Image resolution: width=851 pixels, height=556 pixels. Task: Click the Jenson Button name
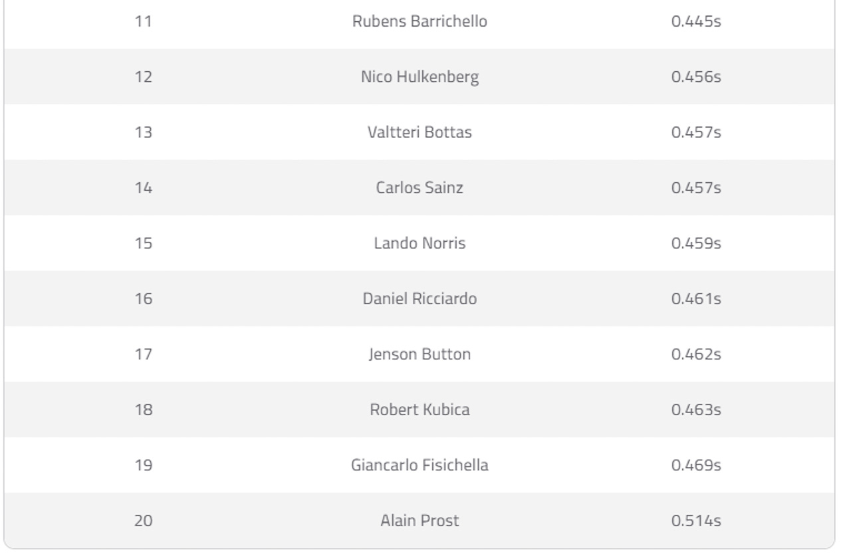(420, 354)
